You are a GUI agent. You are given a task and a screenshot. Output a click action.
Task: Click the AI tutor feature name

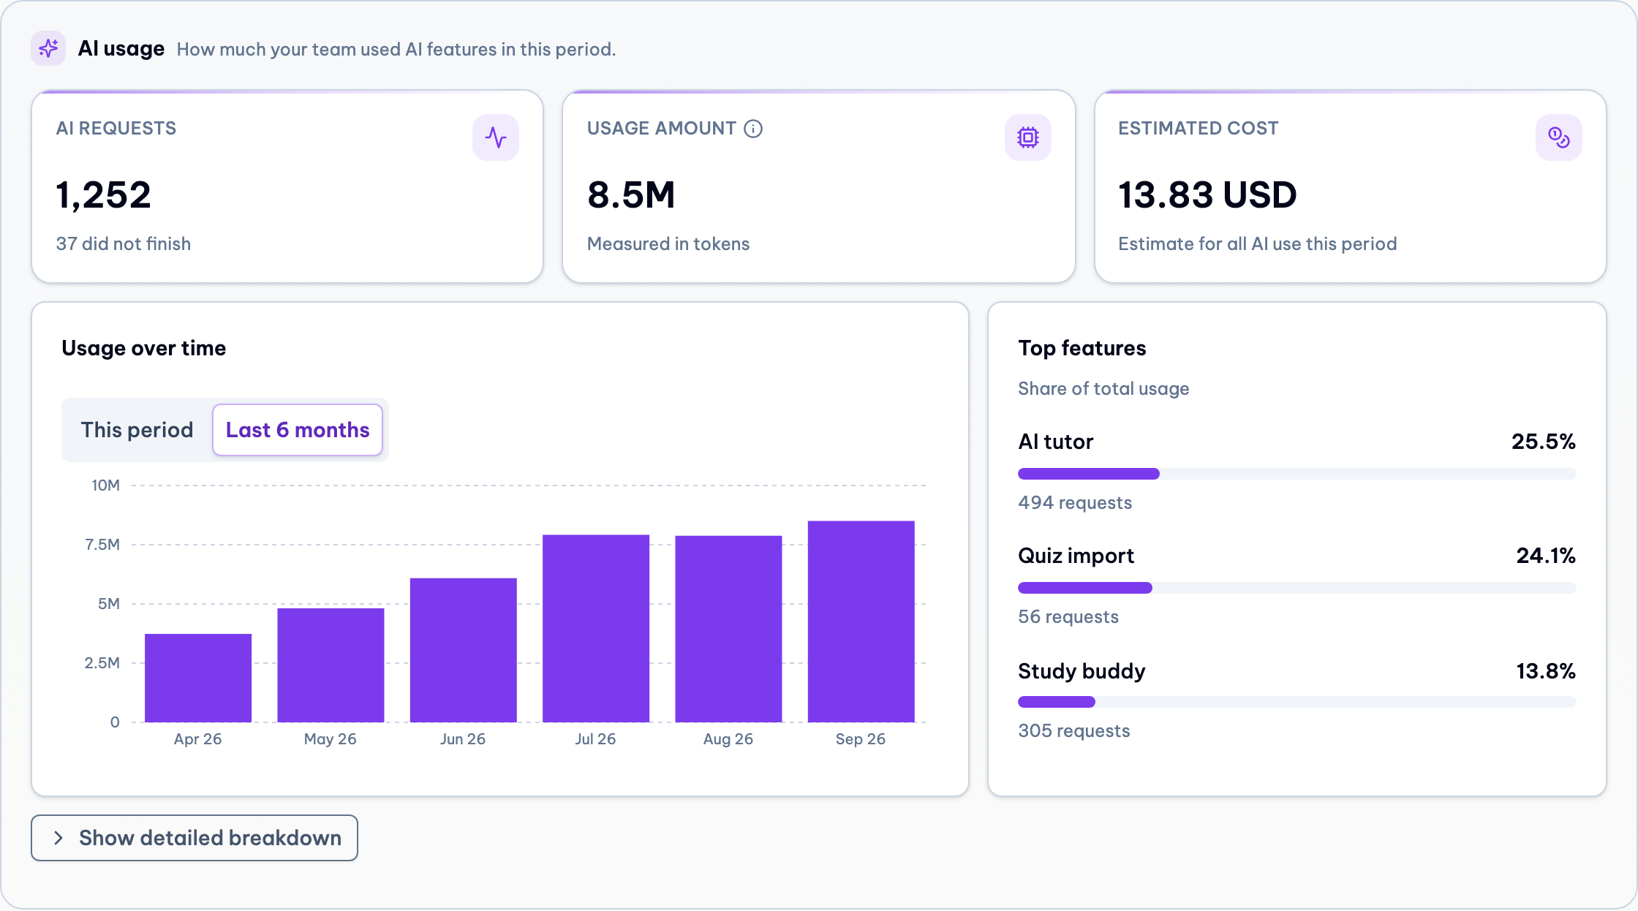tap(1056, 442)
